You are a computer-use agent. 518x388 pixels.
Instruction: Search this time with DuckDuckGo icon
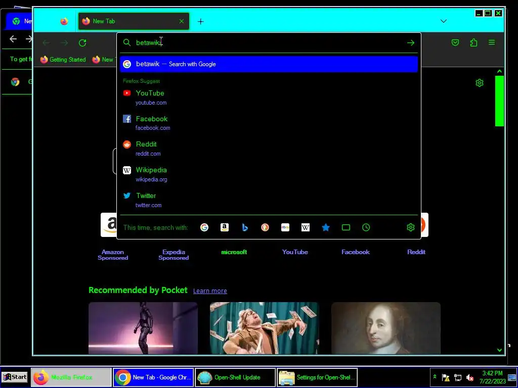(x=265, y=227)
